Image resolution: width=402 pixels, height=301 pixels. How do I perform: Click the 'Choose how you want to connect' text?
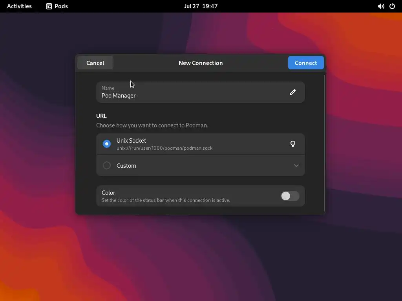pyautogui.click(x=152, y=125)
